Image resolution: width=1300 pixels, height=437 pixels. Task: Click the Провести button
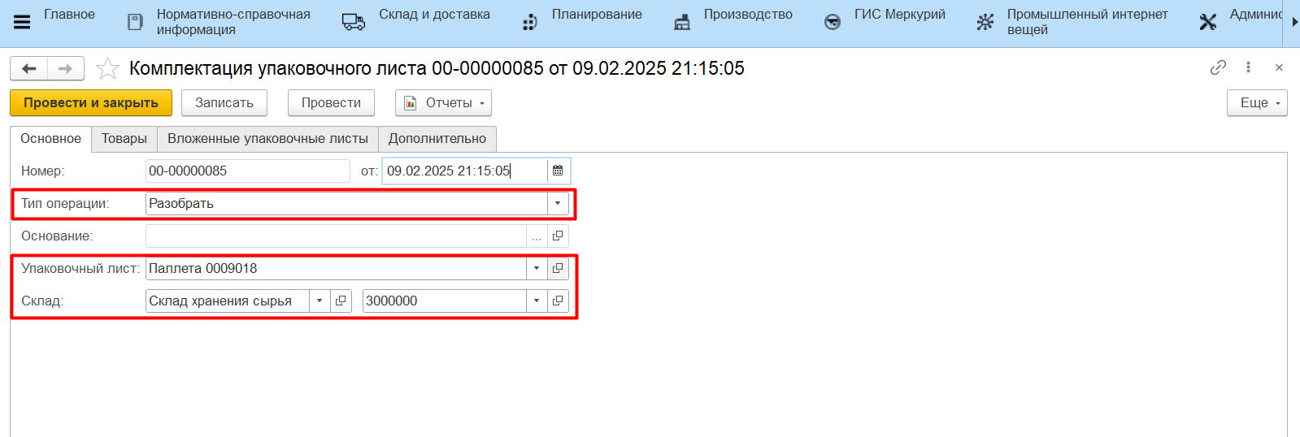click(331, 103)
